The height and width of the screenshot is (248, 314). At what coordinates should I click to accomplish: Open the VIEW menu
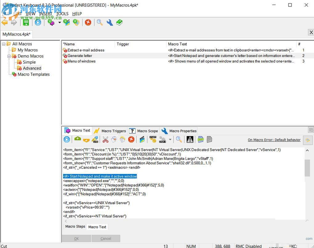(x=30, y=14)
